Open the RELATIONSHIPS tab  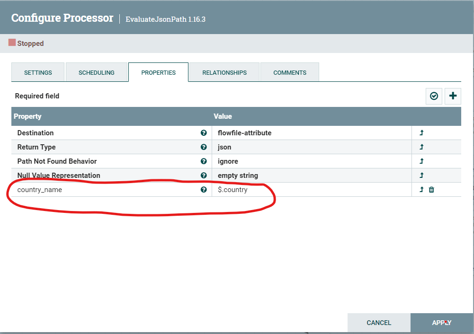224,72
